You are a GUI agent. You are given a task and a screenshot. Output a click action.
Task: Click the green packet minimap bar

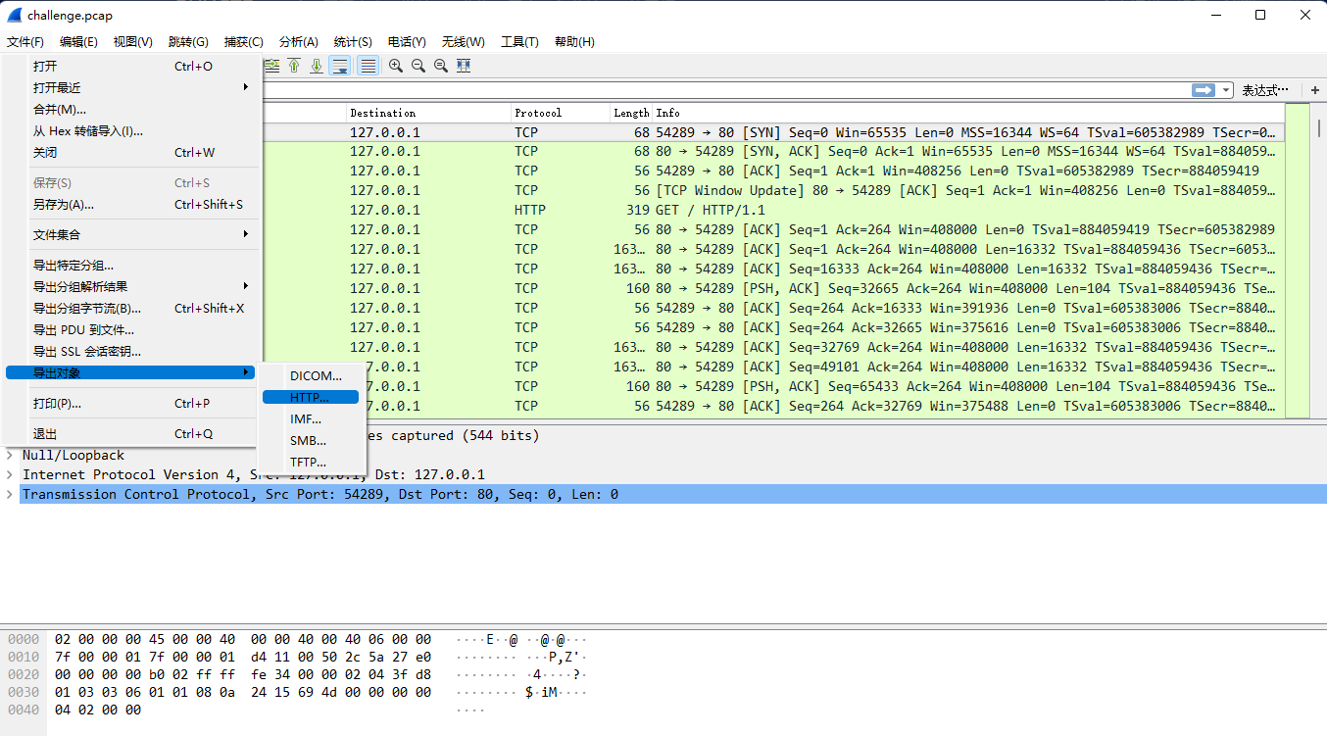click(x=1297, y=260)
